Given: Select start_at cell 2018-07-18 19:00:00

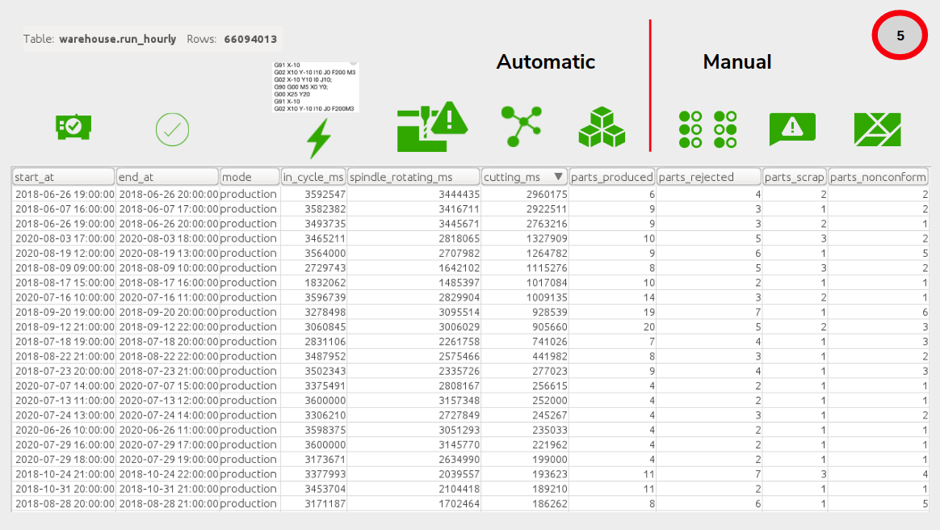Looking at the screenshot, I should tap(64, 341).
